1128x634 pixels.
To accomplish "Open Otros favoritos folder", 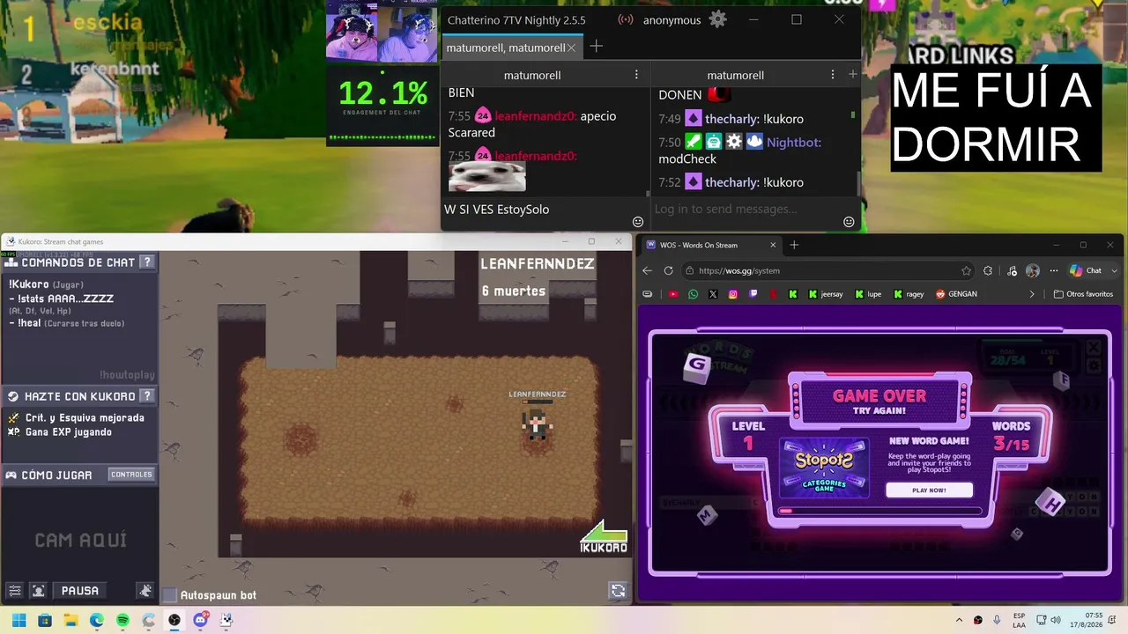I will [x=1083, y=294].
